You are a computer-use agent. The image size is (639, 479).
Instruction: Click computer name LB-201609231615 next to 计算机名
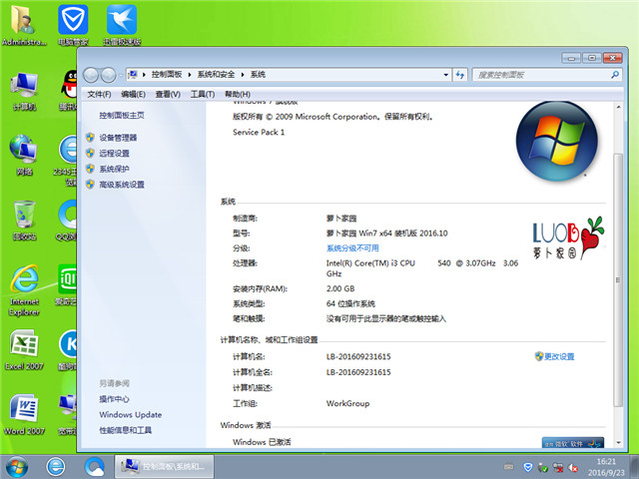click(x=358, y=357)
